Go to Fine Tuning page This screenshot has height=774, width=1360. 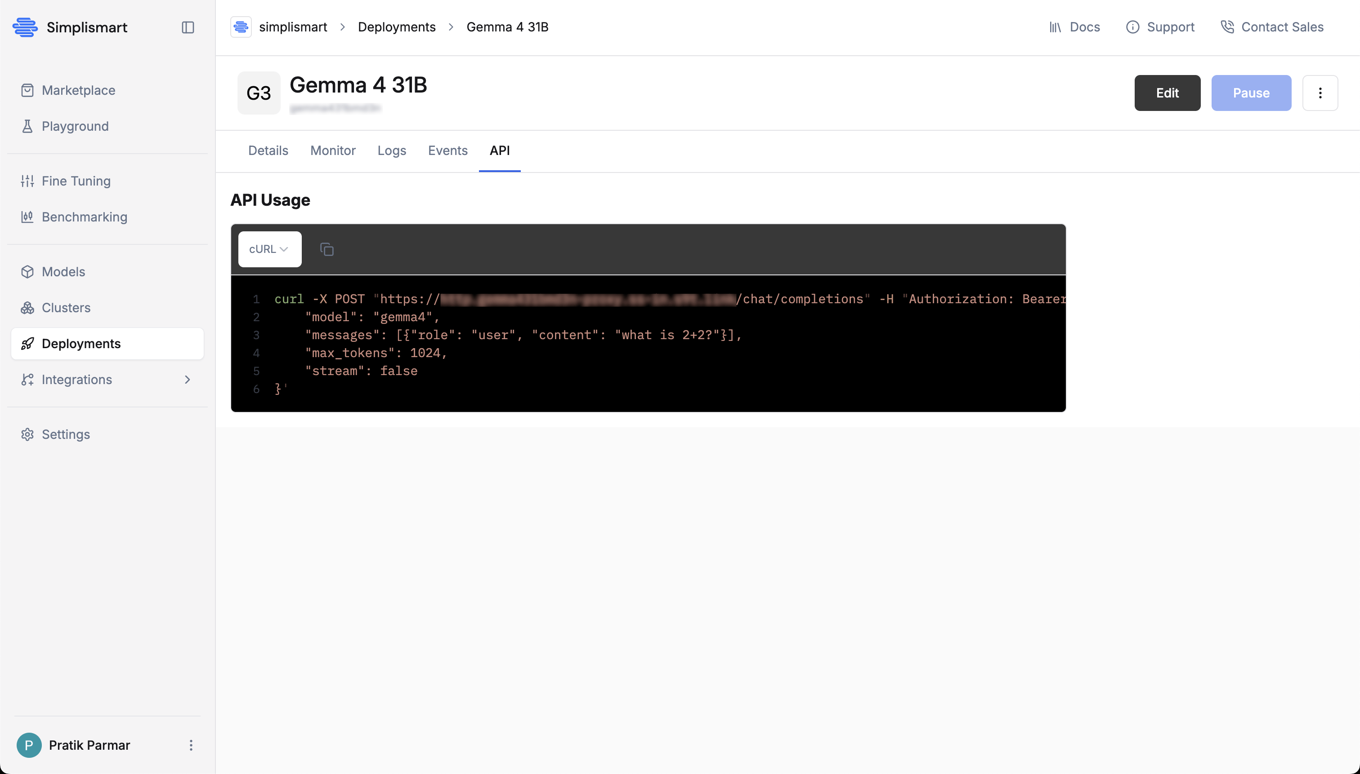(107, 181)
